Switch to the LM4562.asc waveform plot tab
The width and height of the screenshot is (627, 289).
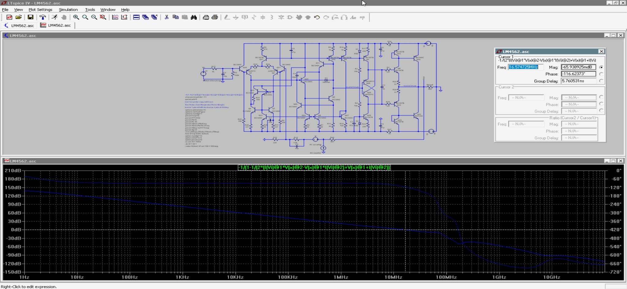coord(56,25)
